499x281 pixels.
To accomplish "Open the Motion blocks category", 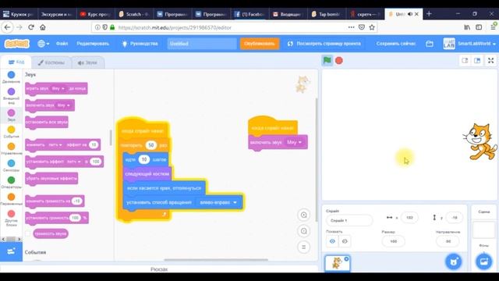I will click(x=11, y=76).
